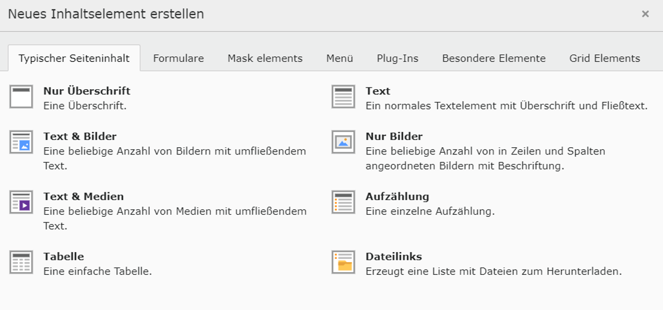Select the Typischer Seiteninhalt tab
The height and width of the screenshot is (310, 663).
click(x=74, y=59)
